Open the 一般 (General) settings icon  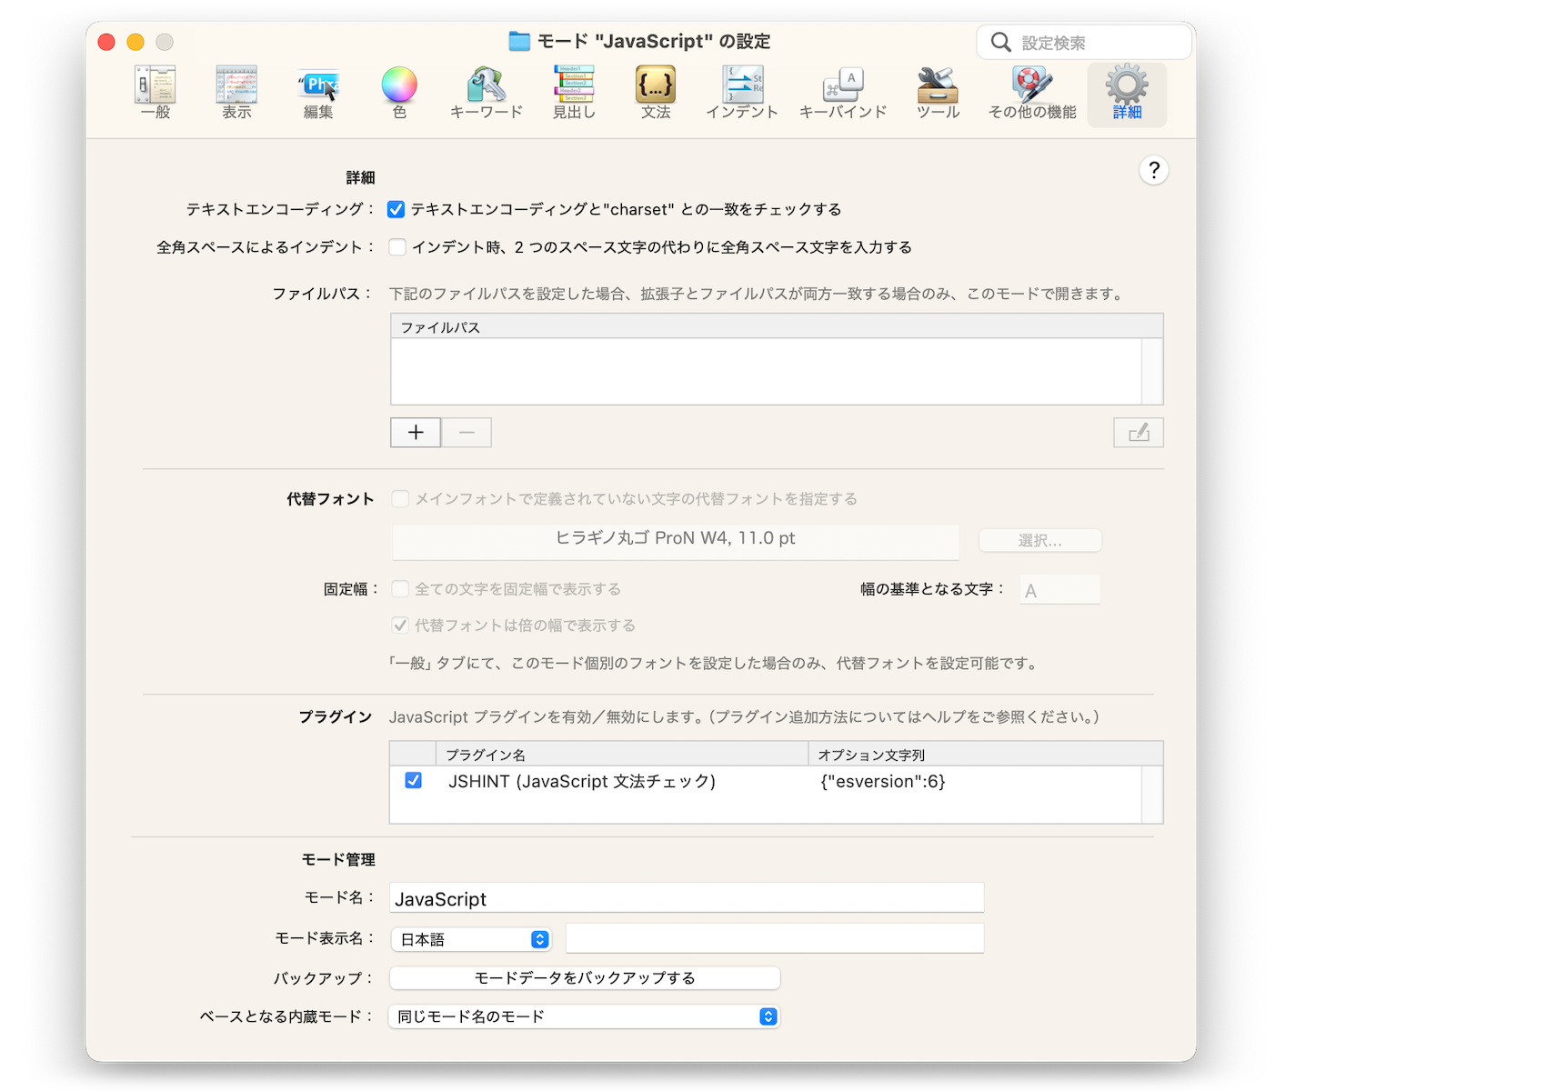[156, 93]
